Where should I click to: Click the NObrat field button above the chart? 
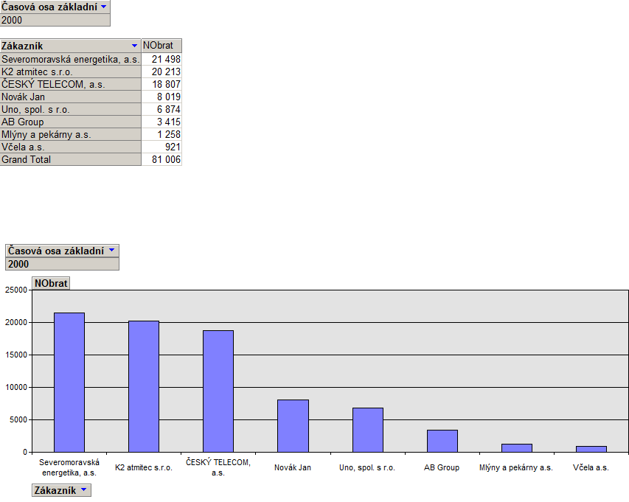[x=51, y=284]
